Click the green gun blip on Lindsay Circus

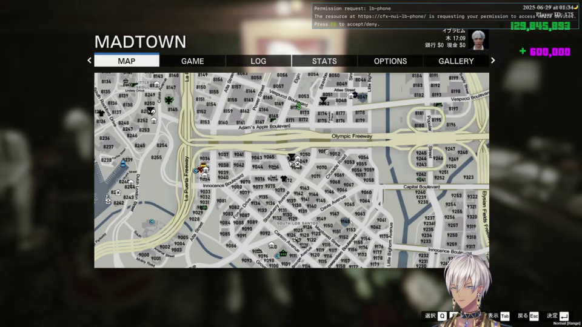click(133, 85)
